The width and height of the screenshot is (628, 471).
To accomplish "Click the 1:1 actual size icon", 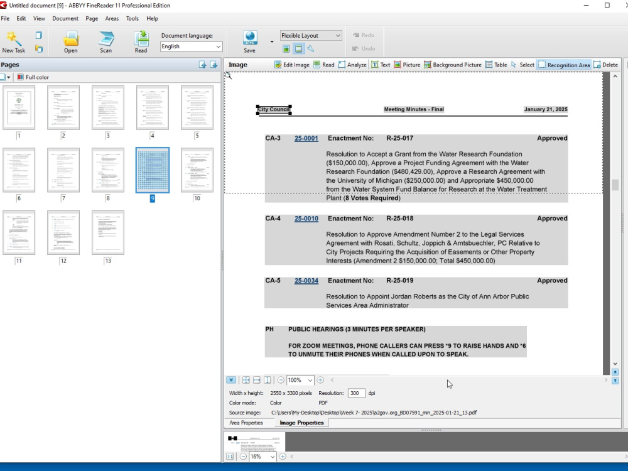I will [x=230, y=457].
